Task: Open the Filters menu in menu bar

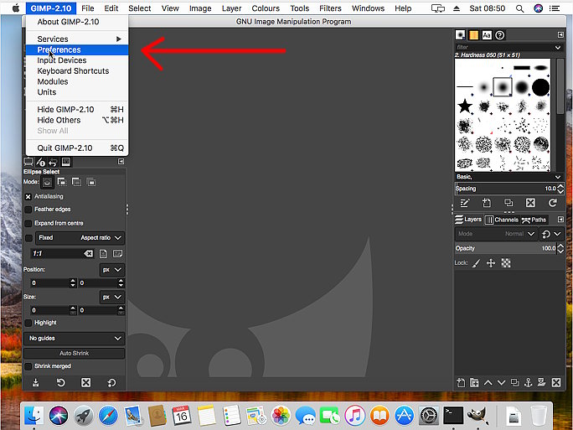Action: [330, 8]
